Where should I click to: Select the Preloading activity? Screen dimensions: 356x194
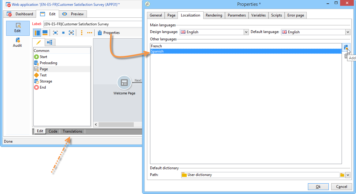[46, 63]
